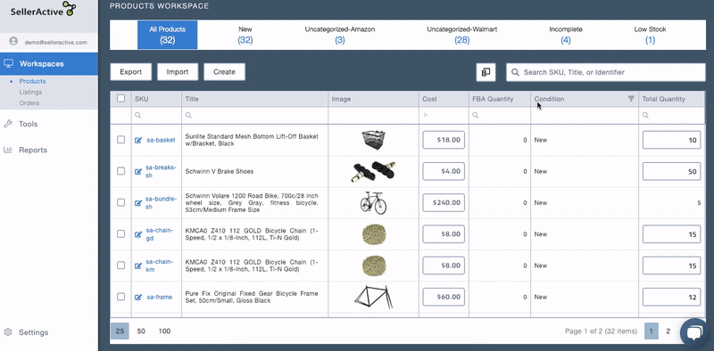Set page size to 25
This screenshot has width=714, height=351.
(x=120, y=331)
